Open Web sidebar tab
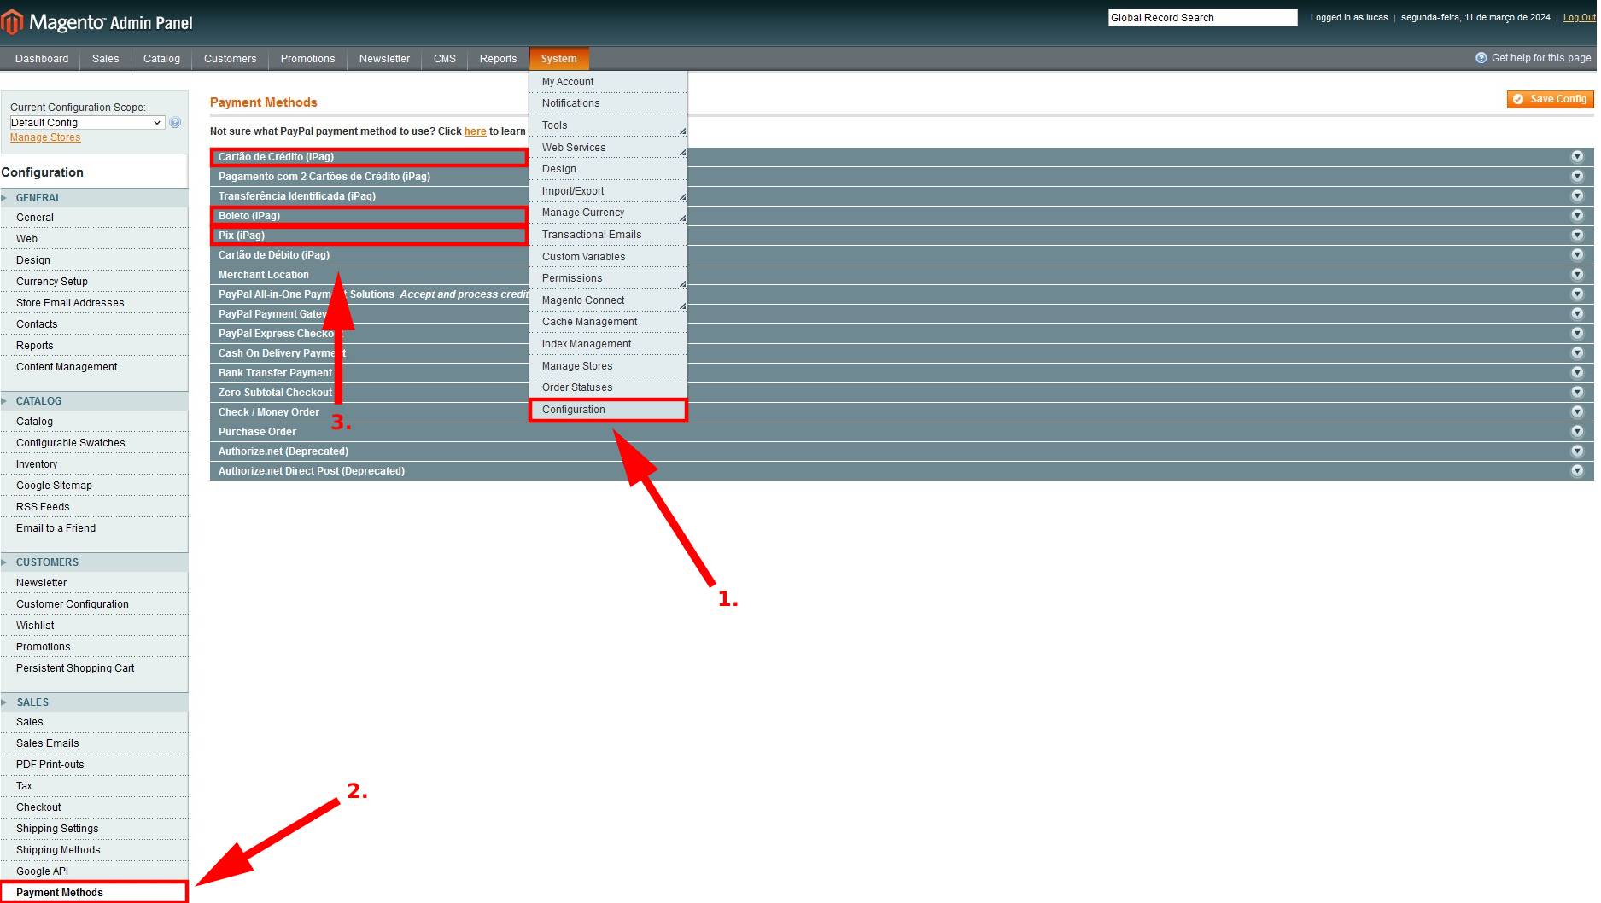Viewport: 1601px width, 903px height. click(x=94, y=239)
